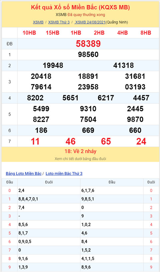Click fifth prize number 7504

coord(88,120)
